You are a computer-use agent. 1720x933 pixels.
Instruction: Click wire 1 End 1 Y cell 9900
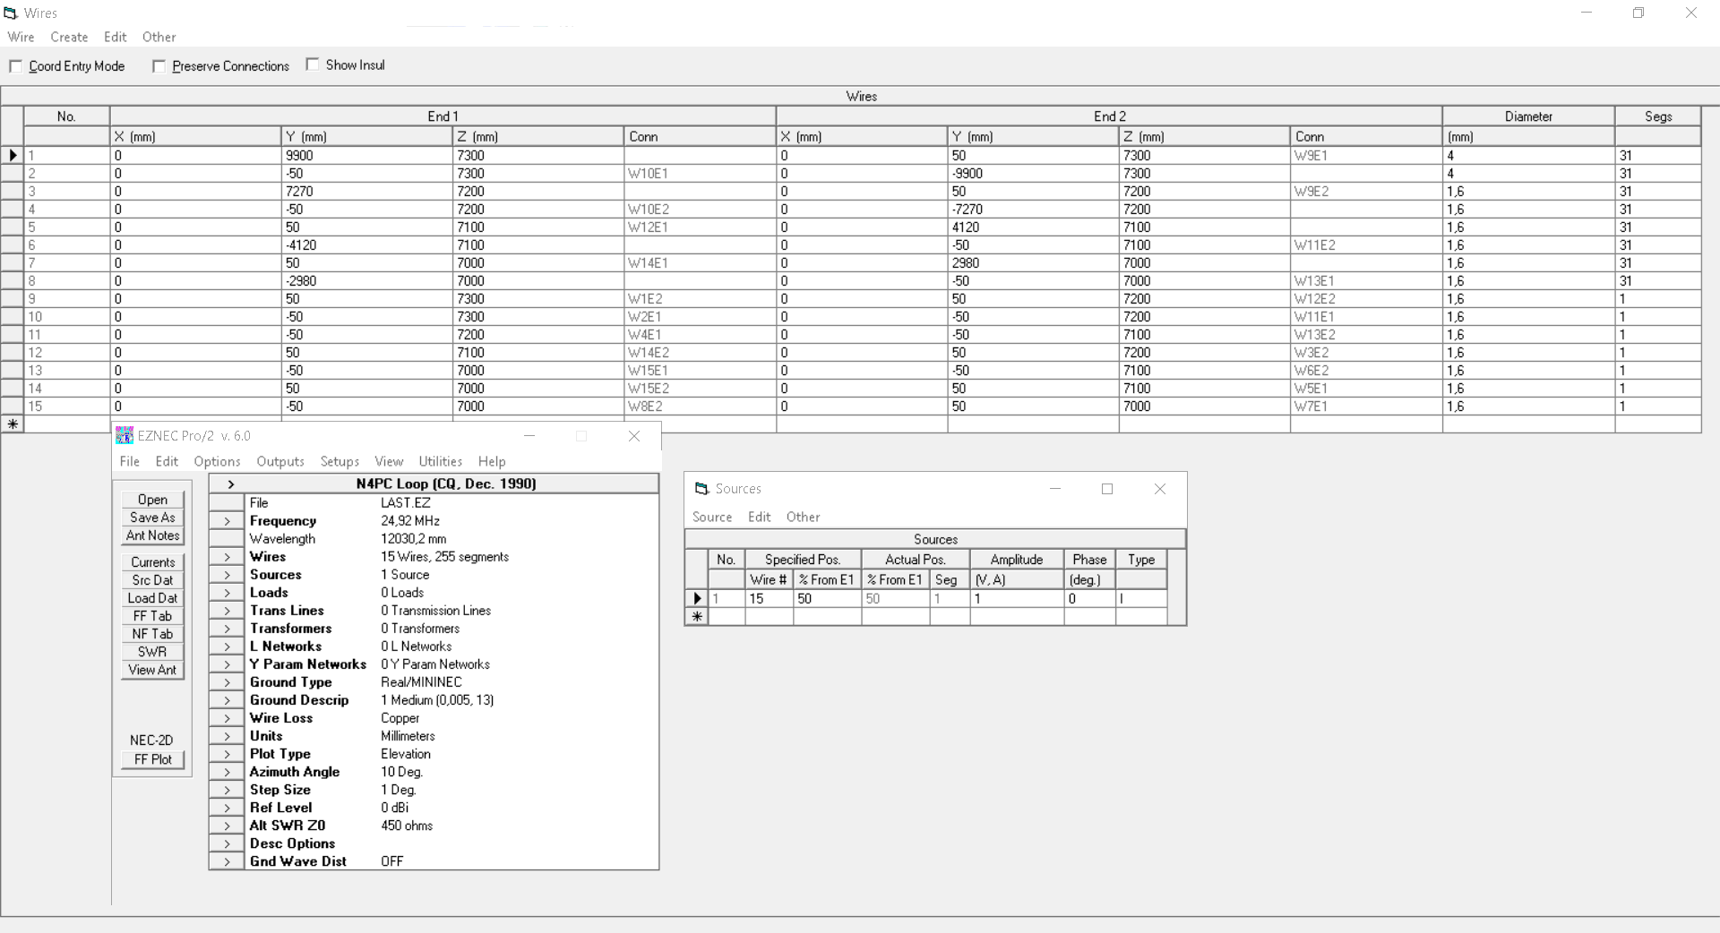tap(365, 155)
